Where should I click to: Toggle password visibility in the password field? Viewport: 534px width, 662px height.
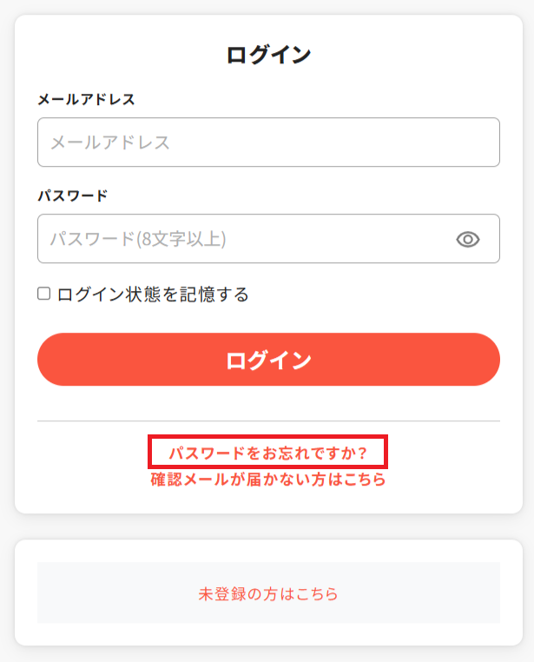468,239
